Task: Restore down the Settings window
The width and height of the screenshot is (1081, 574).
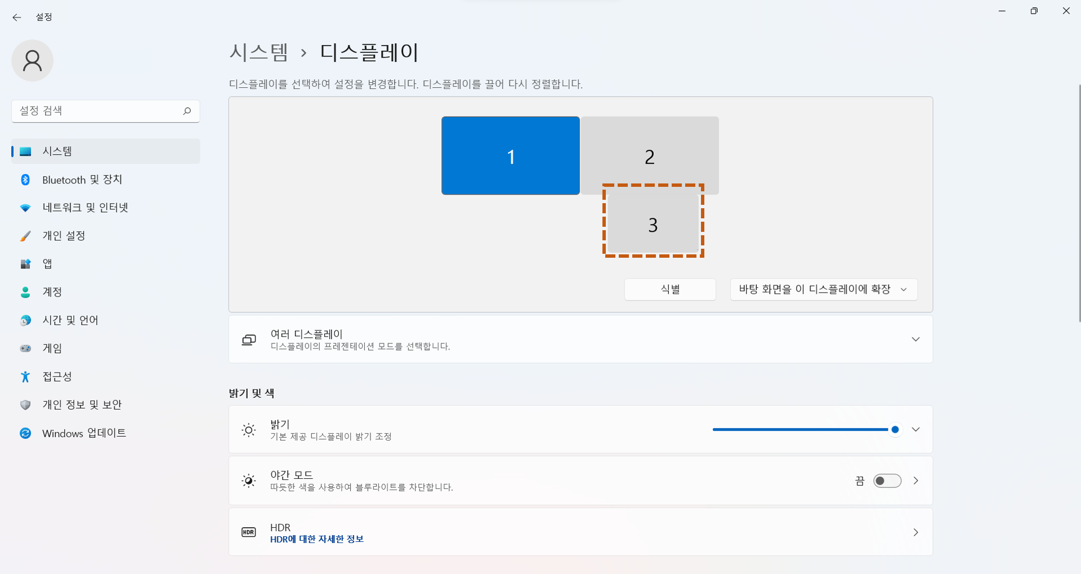Action: click(1034, 11)
